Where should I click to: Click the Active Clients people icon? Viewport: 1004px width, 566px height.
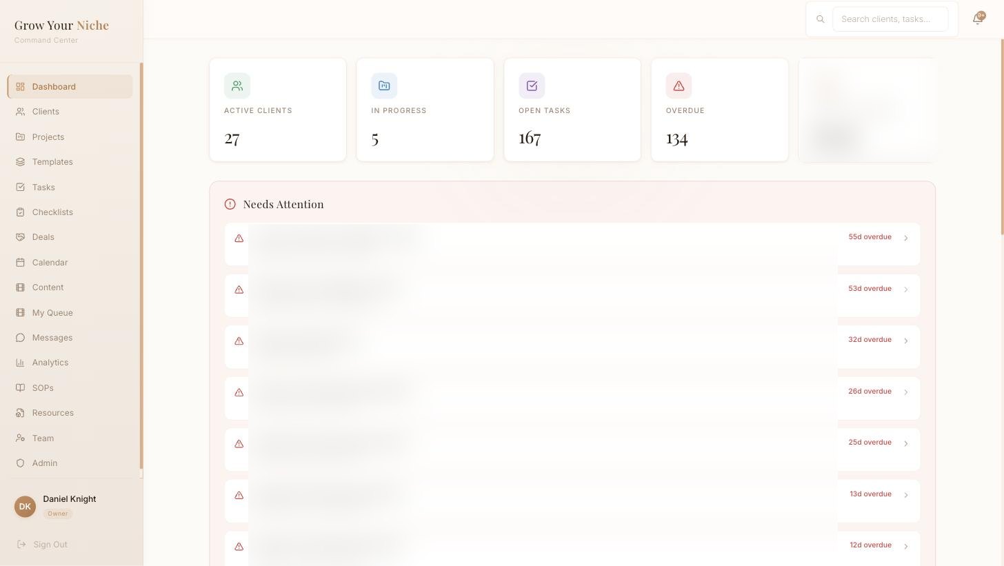pyautogui.click(x=237, y=86)
